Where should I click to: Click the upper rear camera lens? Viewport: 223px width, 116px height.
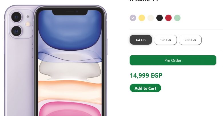(x=16, y=17)
